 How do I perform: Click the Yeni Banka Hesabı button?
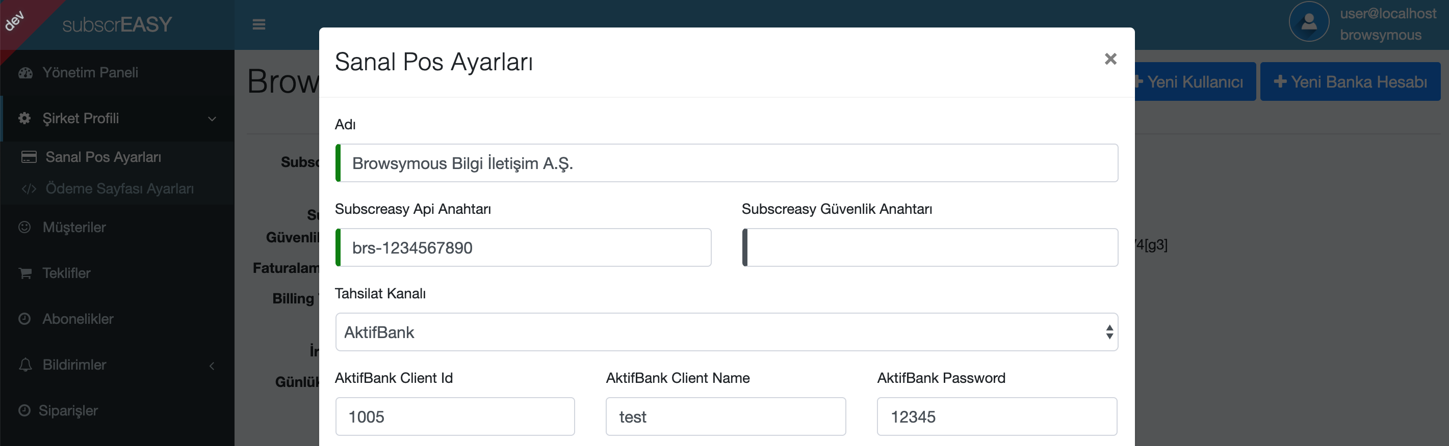point(1350,81)
